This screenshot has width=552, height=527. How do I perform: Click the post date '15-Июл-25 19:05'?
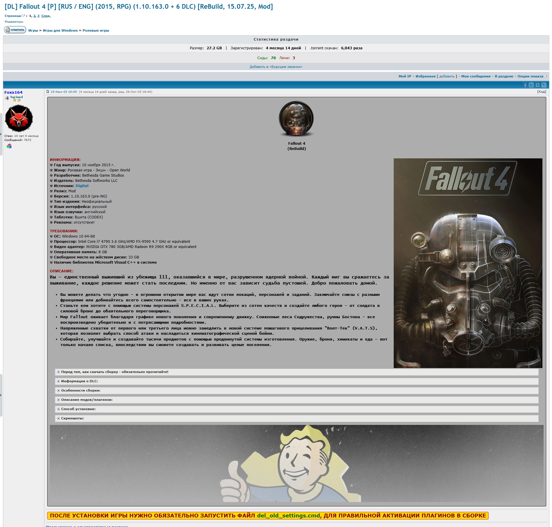pyautogui.click(x=64, y=92)
